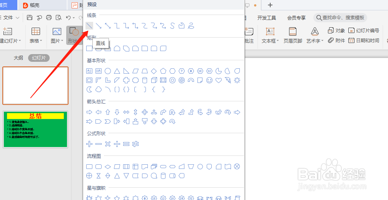This screenshot has height=200, width=388.
Task: Insert the smiley face shape
Action: pos(209,80)
